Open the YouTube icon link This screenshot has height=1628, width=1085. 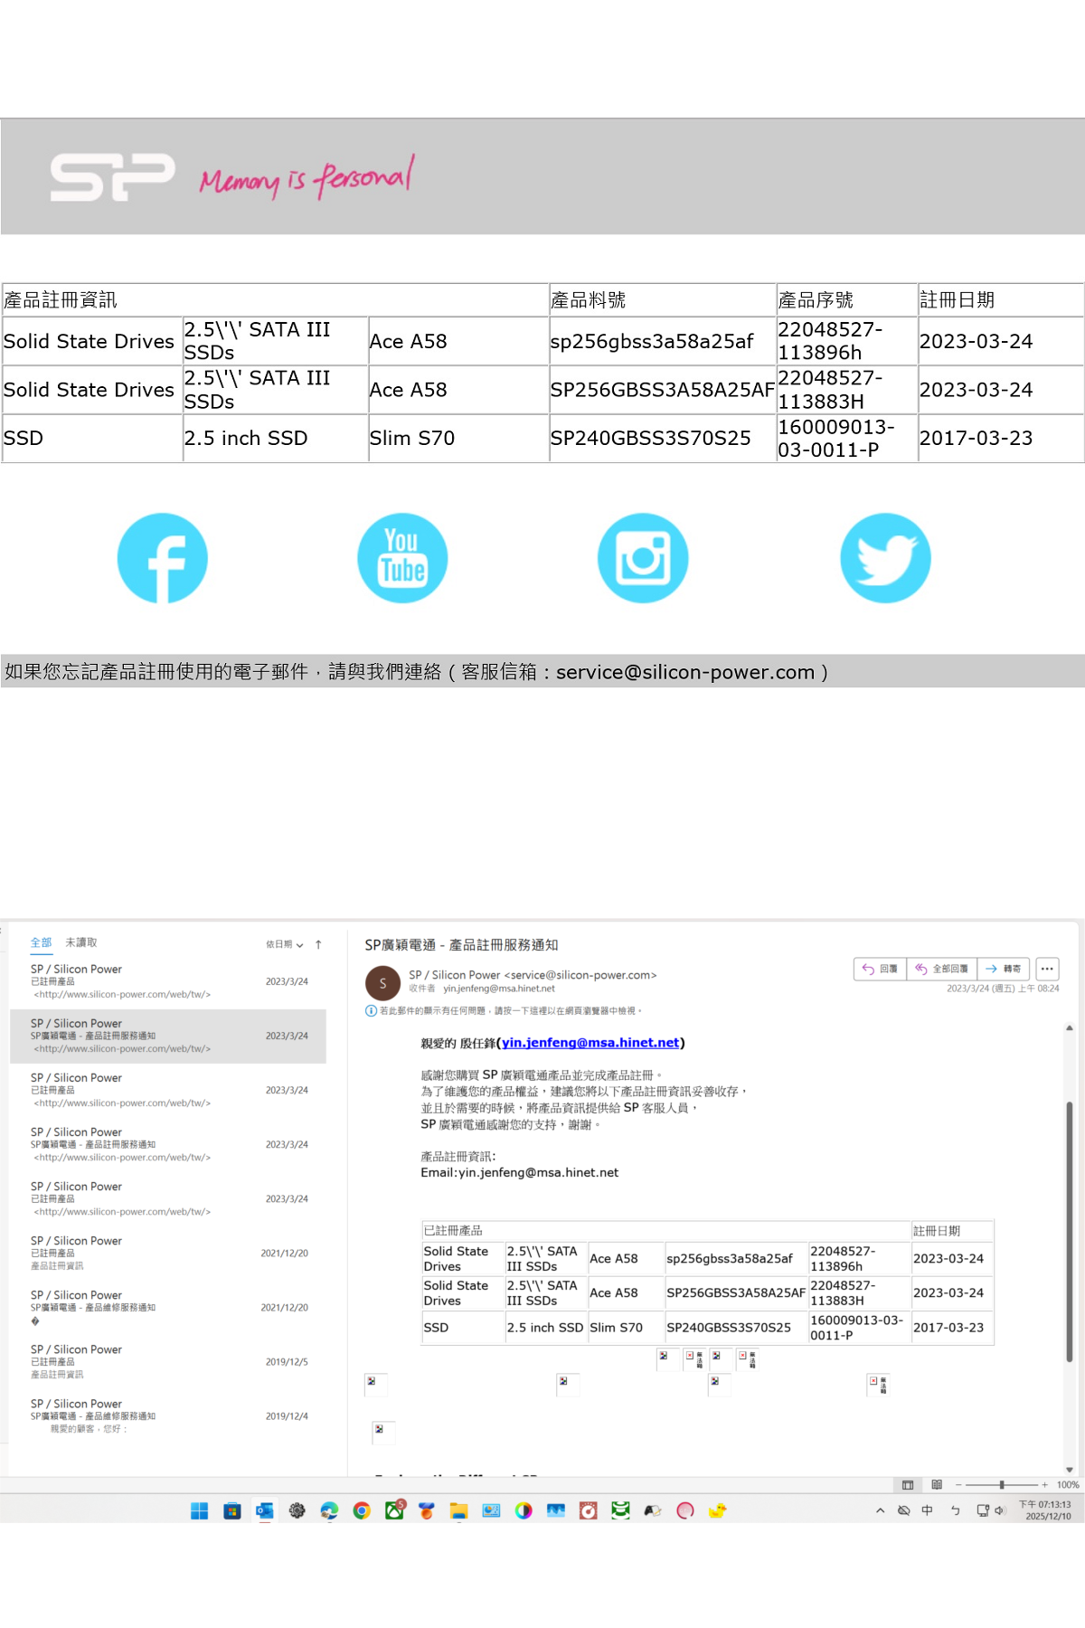coord(402,558)
